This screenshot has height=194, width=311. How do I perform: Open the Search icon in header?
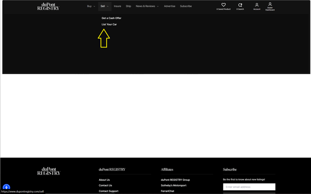pyautogui.click(x=240, y=5)
